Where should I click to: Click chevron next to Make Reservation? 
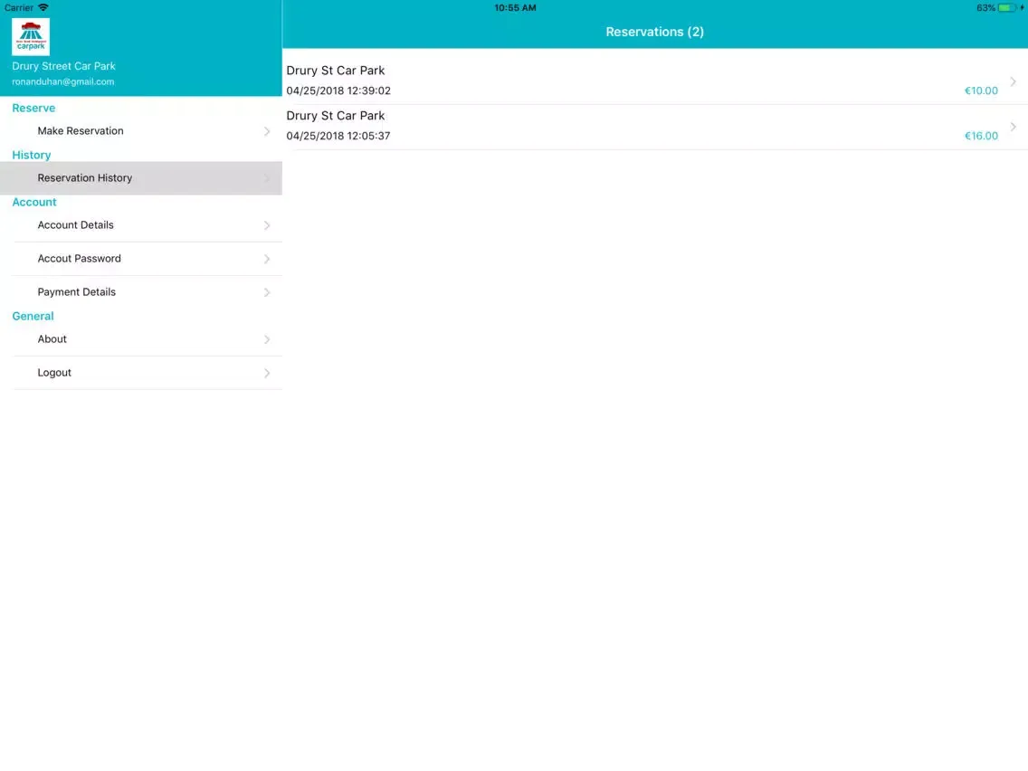coord(267,131)
